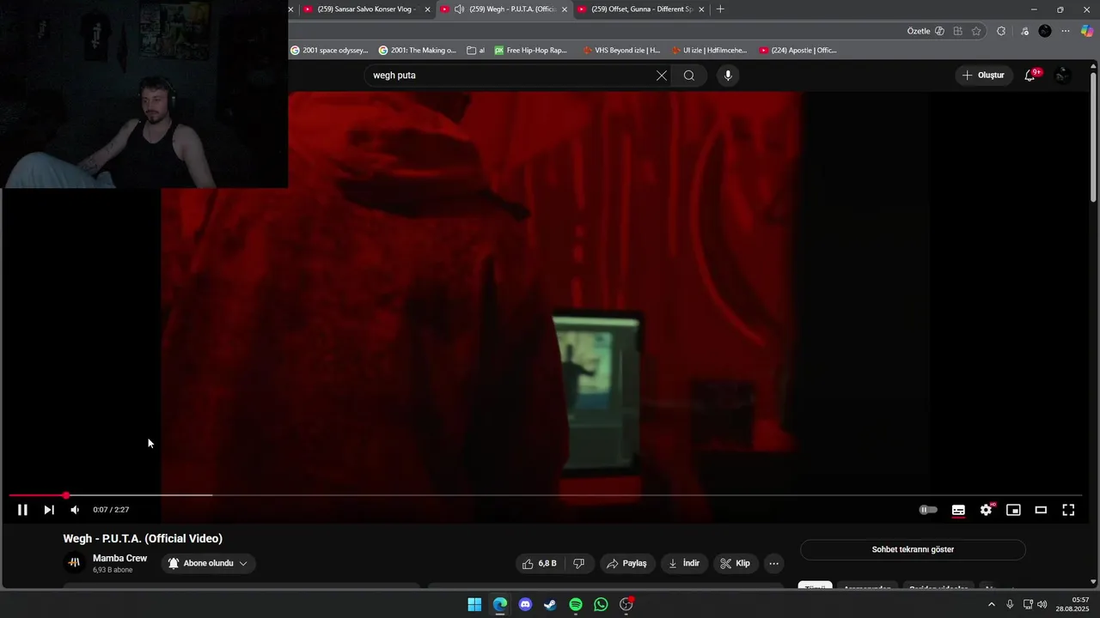
Task: Open the YouTube notifications bell
Action: click(1030, 76)
